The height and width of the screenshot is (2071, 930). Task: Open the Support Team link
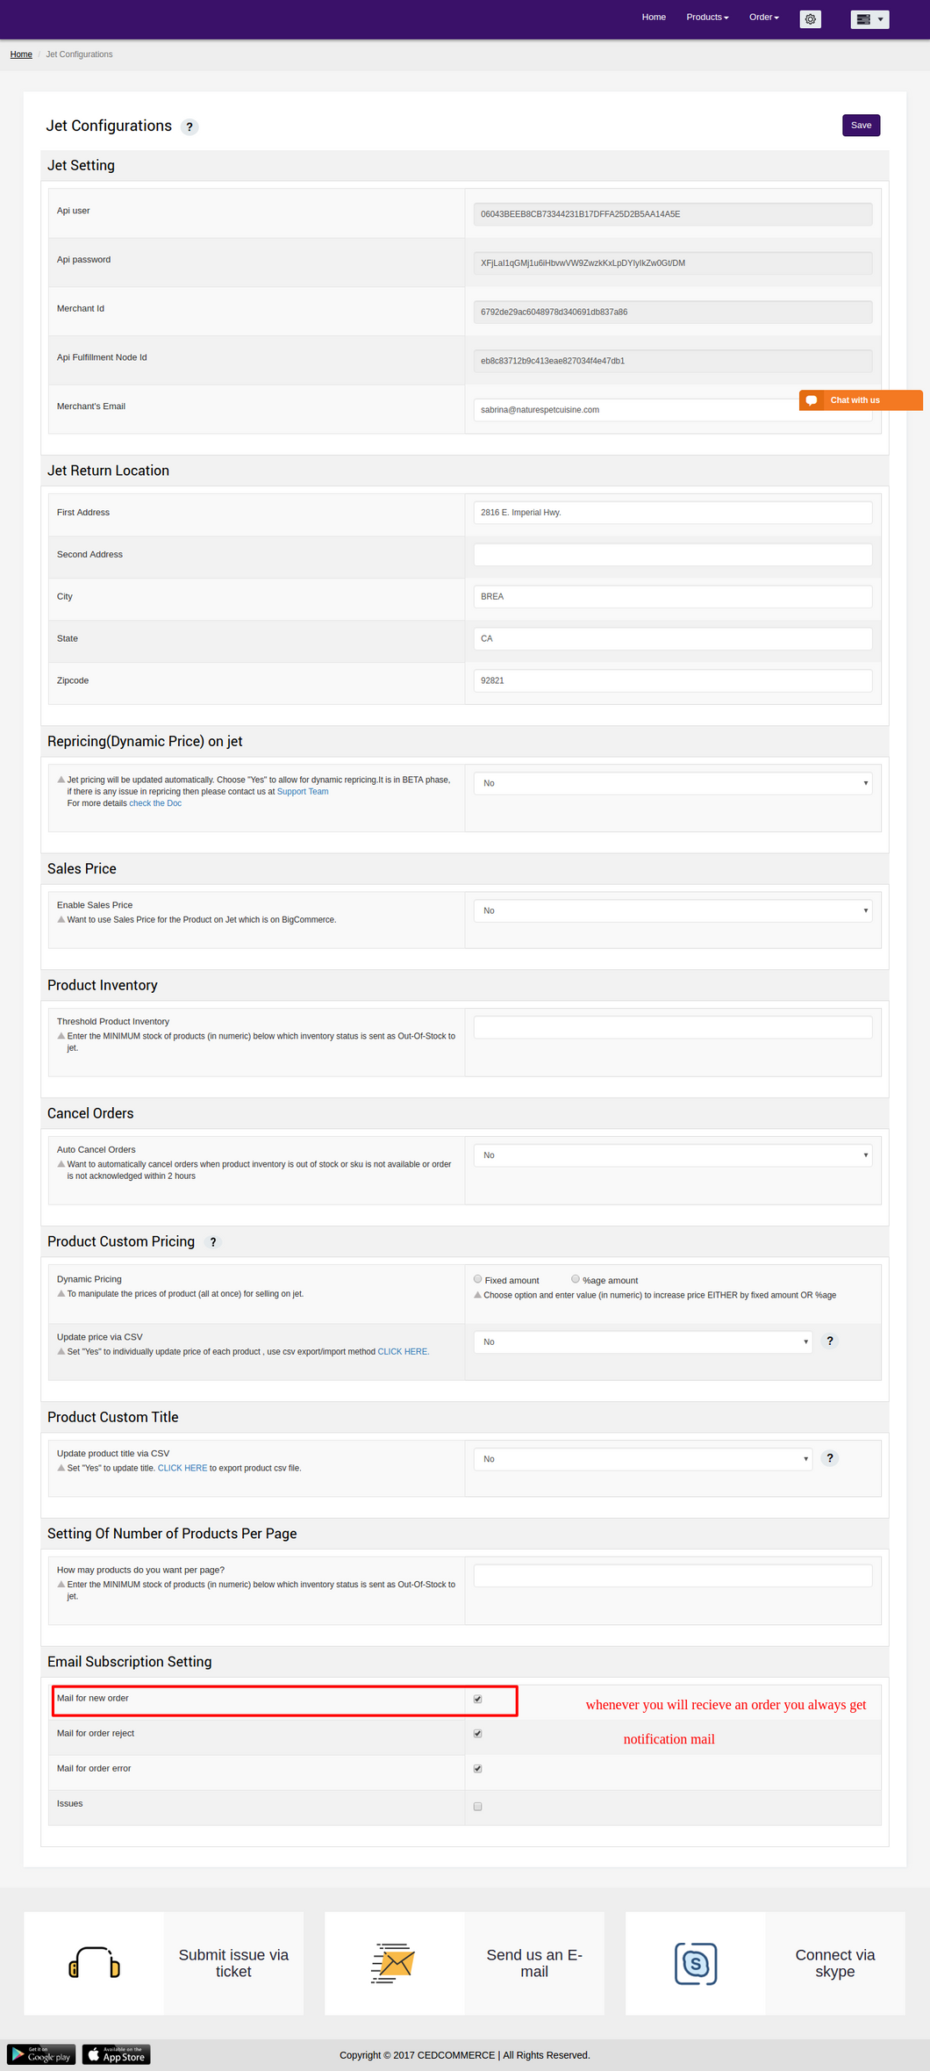point(303,792)
